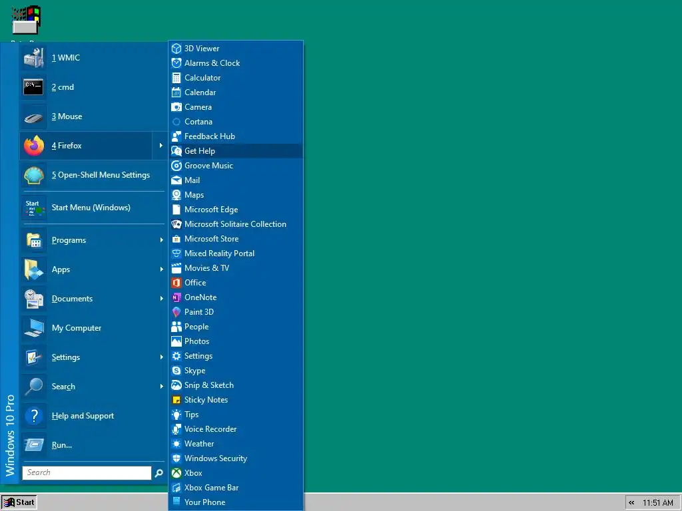Open My Computer menu item
The width and height of the screenshot is (682, 511).
tap(93, 328)
